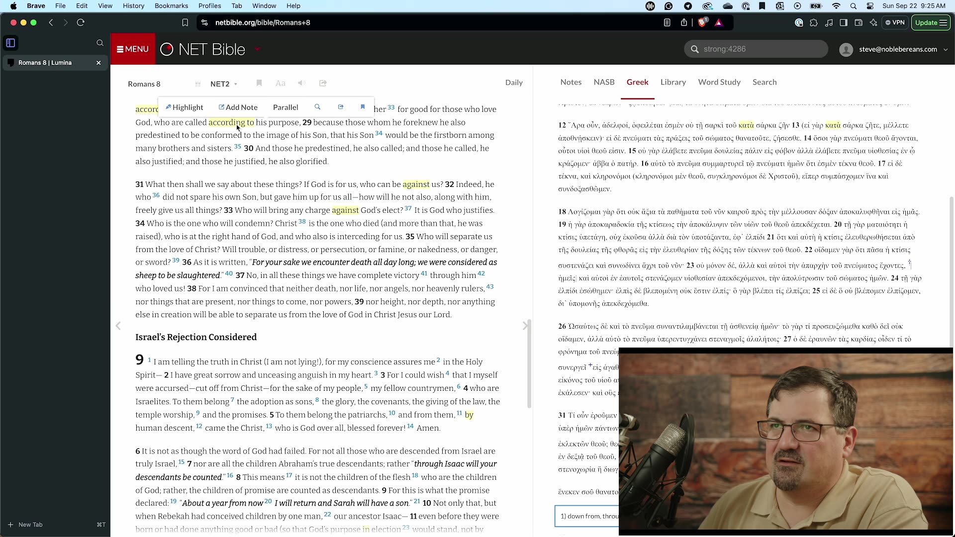Close the Romans 8 Lumina sidebar item
955x537 pixels.
pyautogui.click(x=98, y=63)
